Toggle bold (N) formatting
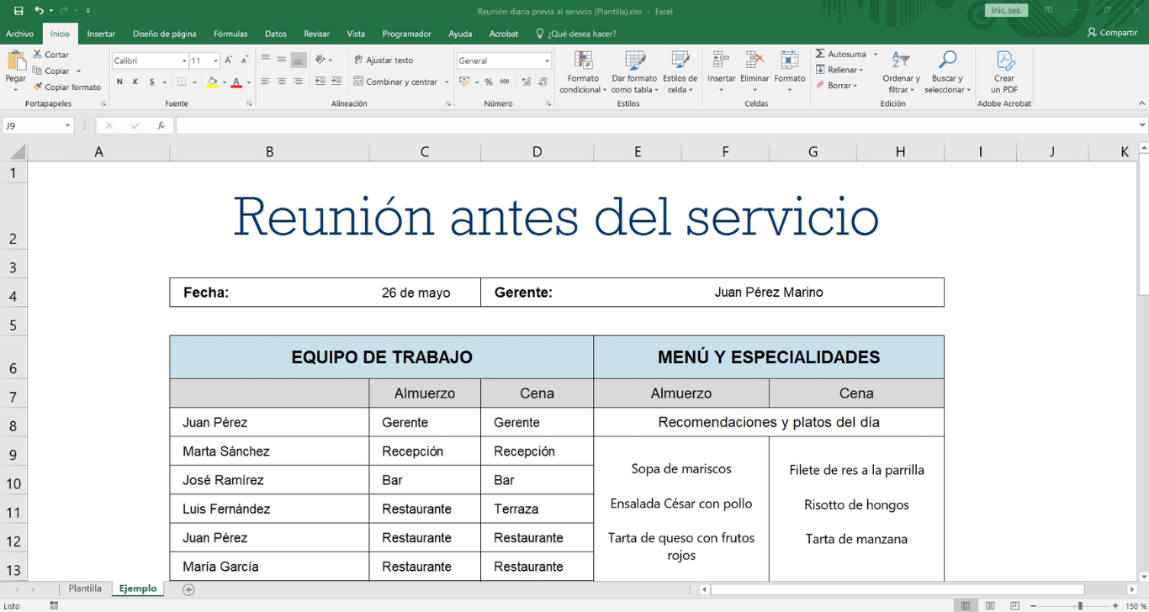 [x=119, y=82]
